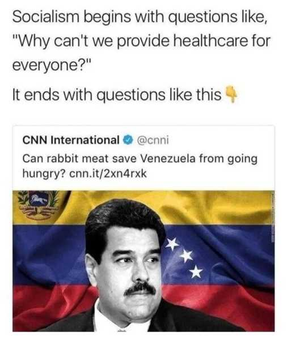Click the CNN International account name

click(71, 140)
